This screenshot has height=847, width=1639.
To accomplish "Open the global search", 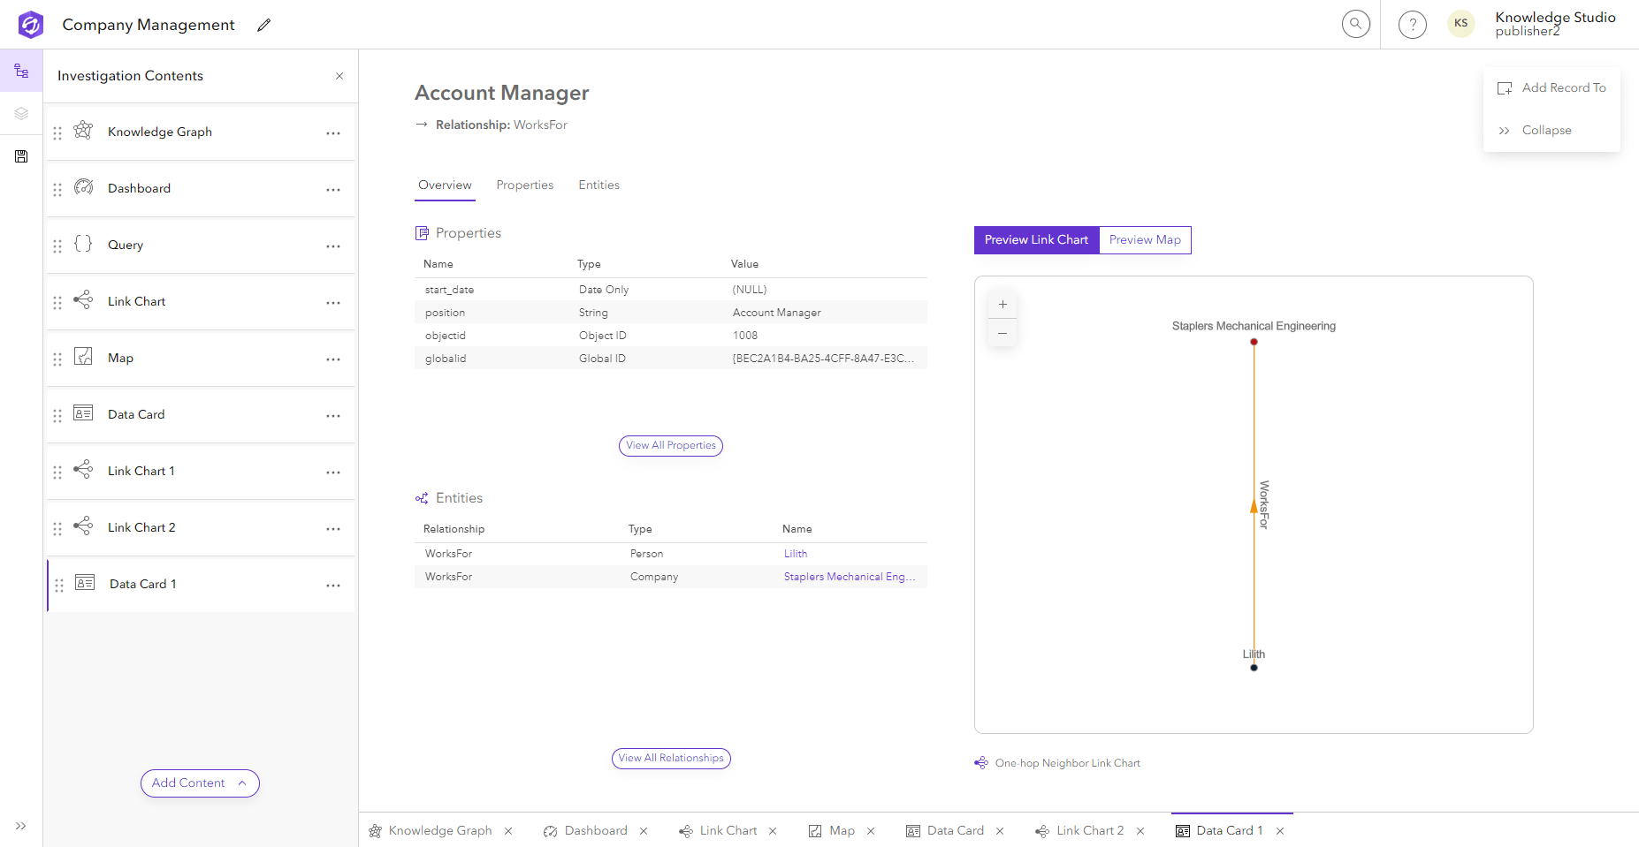I will point(1356,24).
